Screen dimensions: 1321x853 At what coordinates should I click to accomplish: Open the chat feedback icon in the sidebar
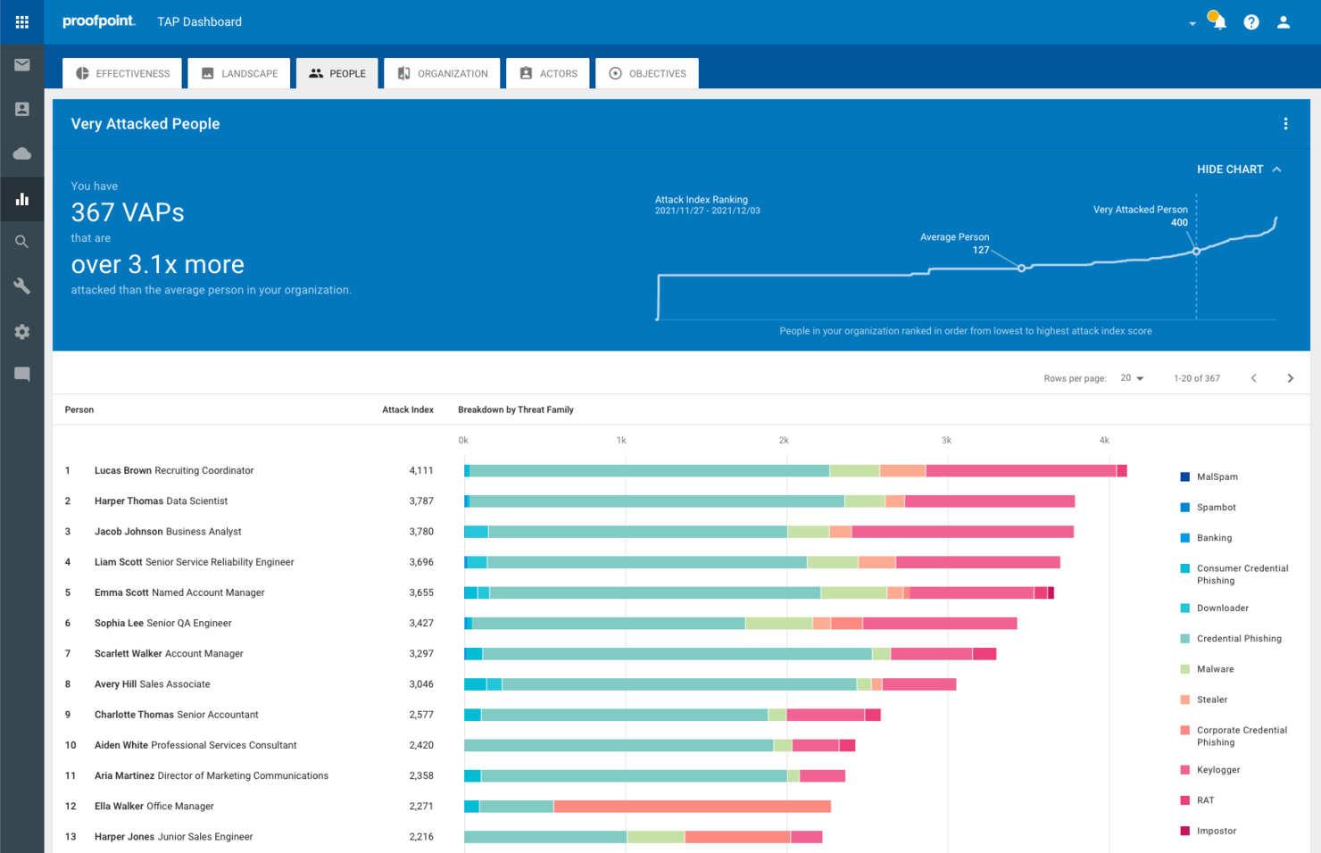point(21,374)
